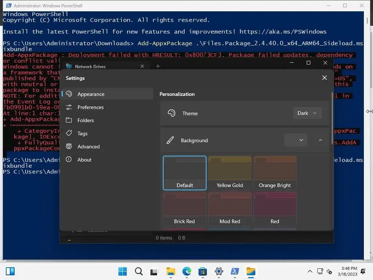Click the Folders icon in settings sidebar

click(69, 120)
